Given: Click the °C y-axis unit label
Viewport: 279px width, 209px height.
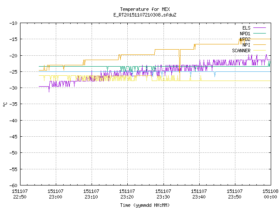Looking at the screenshot, I should point(5,104).
